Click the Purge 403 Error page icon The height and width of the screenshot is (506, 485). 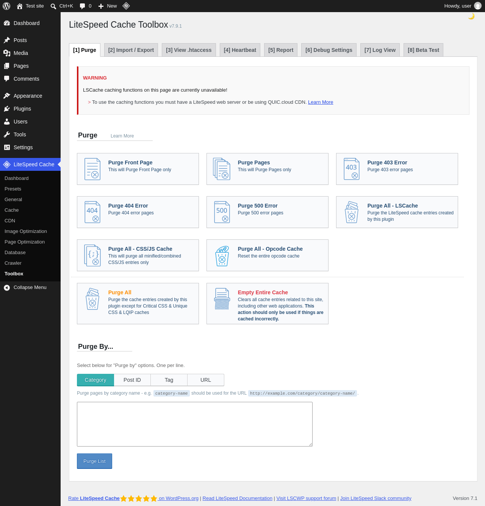click(352, 169)
